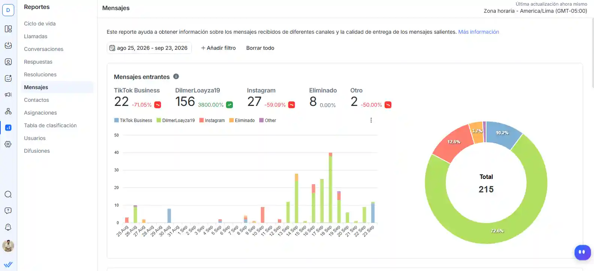Screen dimensions: 594x271
Task: Open the floating chat assistant bubble
Action: point(582,252)
